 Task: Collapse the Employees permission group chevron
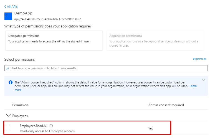(x=8, y=116)
